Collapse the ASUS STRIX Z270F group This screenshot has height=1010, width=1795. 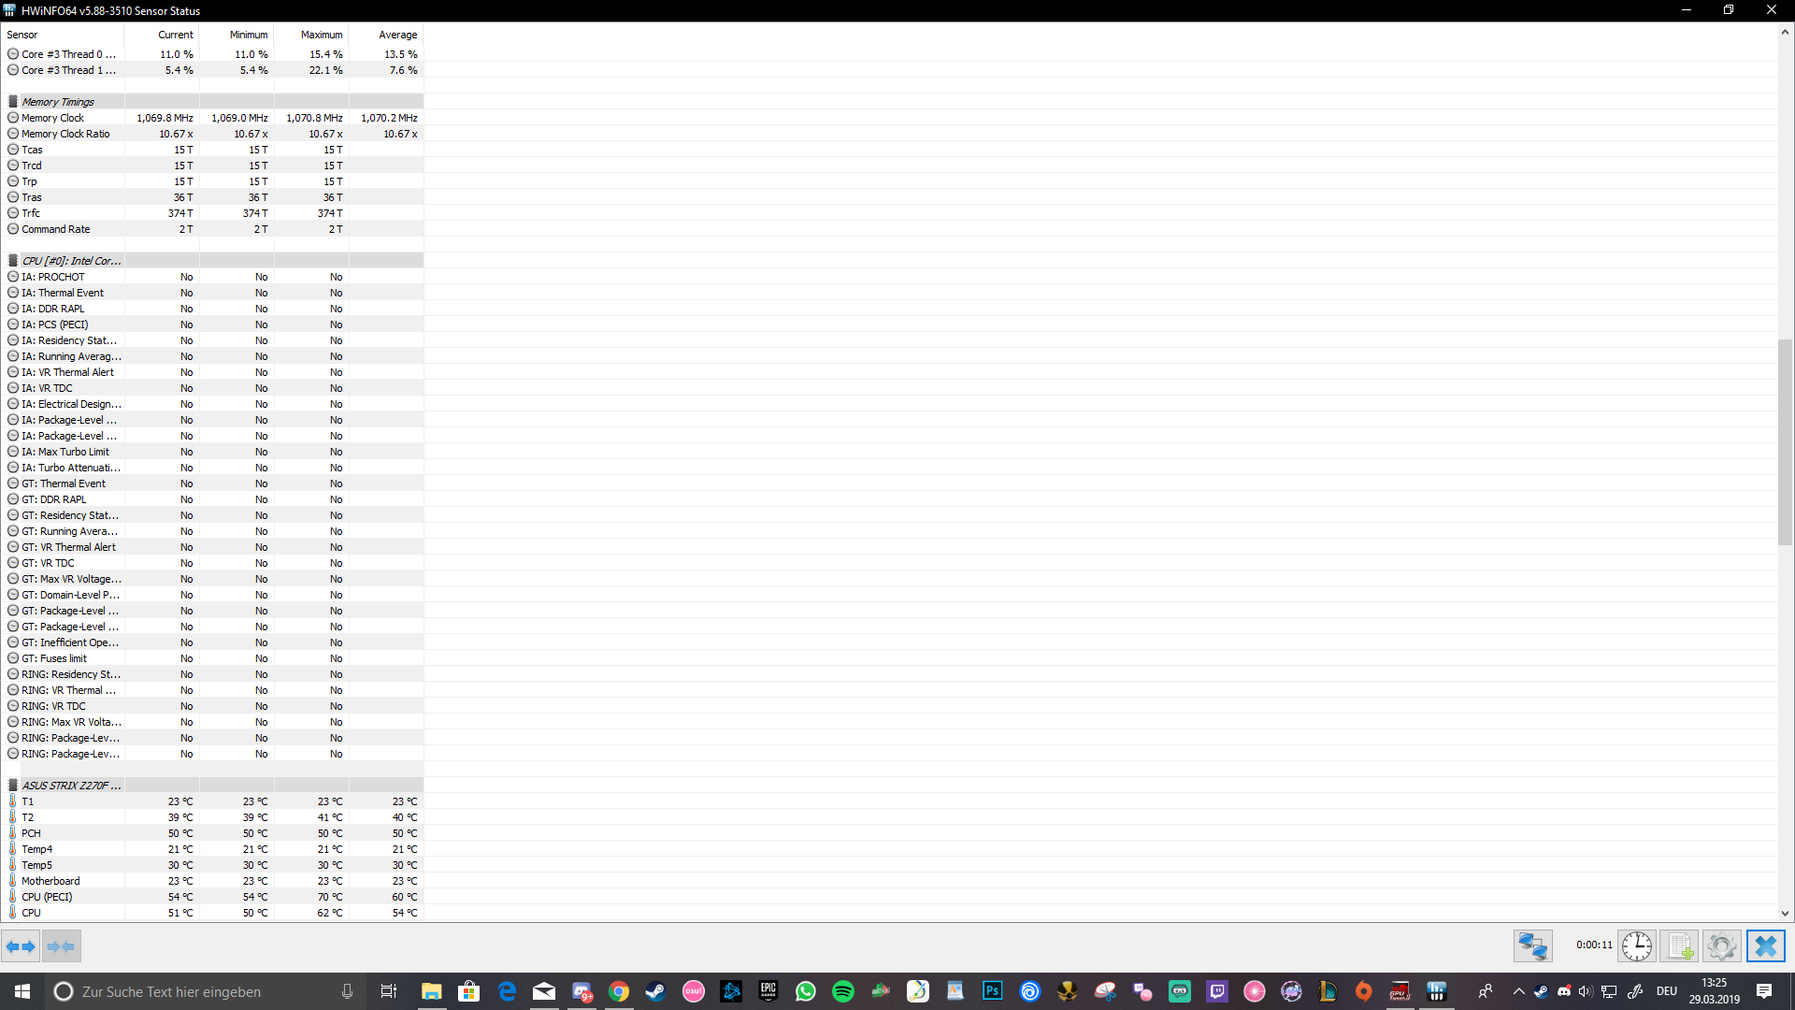(71, 786)
